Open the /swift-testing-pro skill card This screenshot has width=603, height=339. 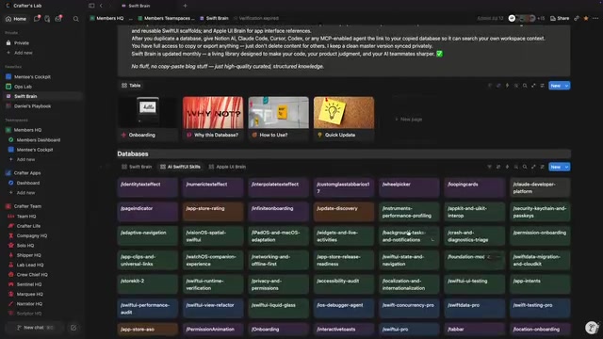[540, 309]
